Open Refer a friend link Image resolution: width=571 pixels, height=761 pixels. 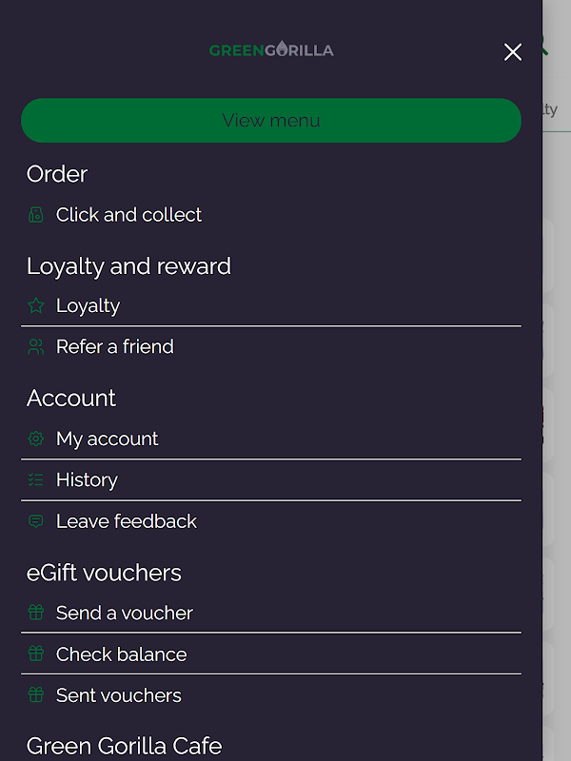[114, 347]
